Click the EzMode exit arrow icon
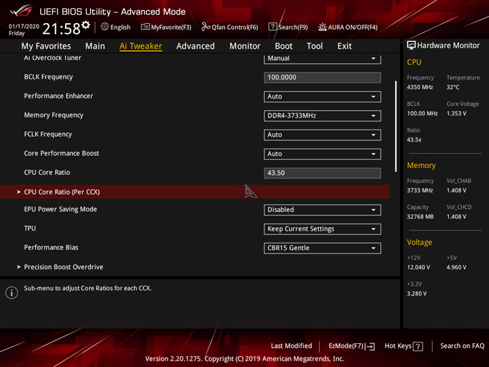The height and width of the screenshot is (367, 489). (x=371, y=346)
